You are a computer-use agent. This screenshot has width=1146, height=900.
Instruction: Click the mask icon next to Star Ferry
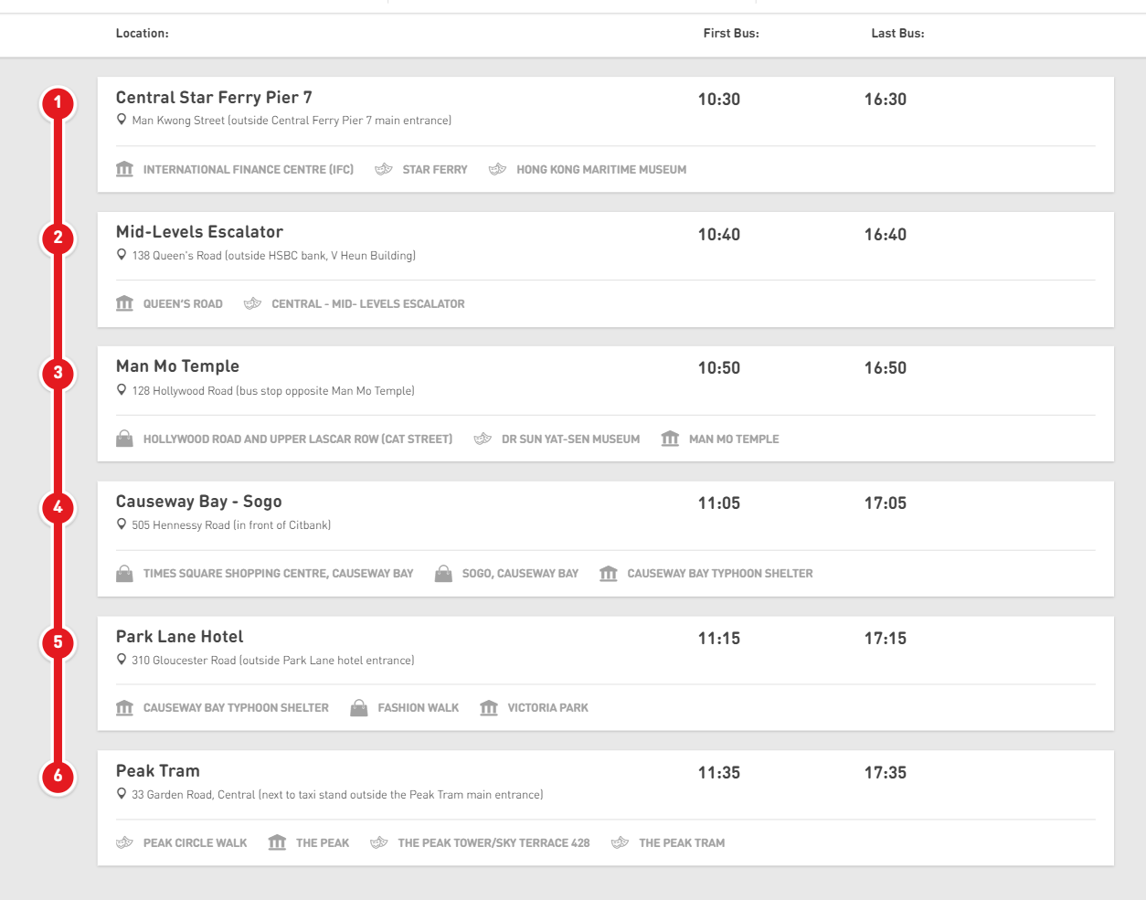point(384,169)
